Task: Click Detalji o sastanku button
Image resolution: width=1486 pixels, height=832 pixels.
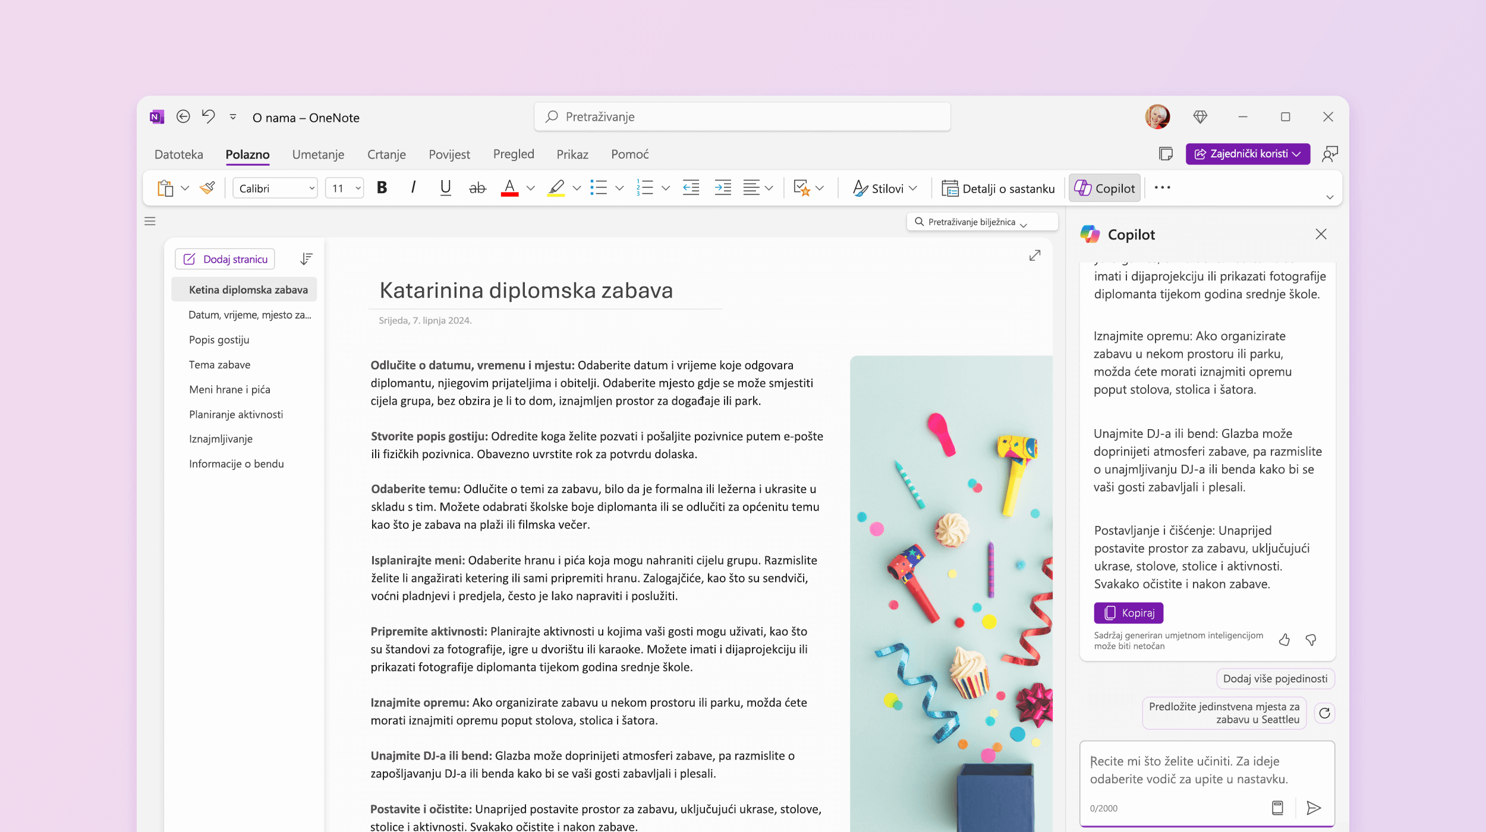Action: click(999, 188)
